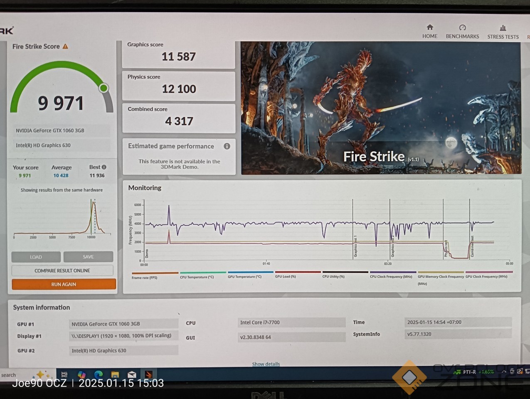This screenshot has width=530, height=399.
Task: Click the info icon next to Best
Action: pyautogui.click(x=104, y=167)
